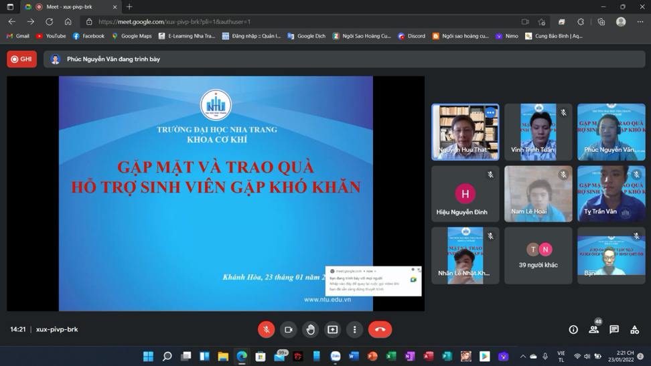Click the present screen button

tap(333, 329)
